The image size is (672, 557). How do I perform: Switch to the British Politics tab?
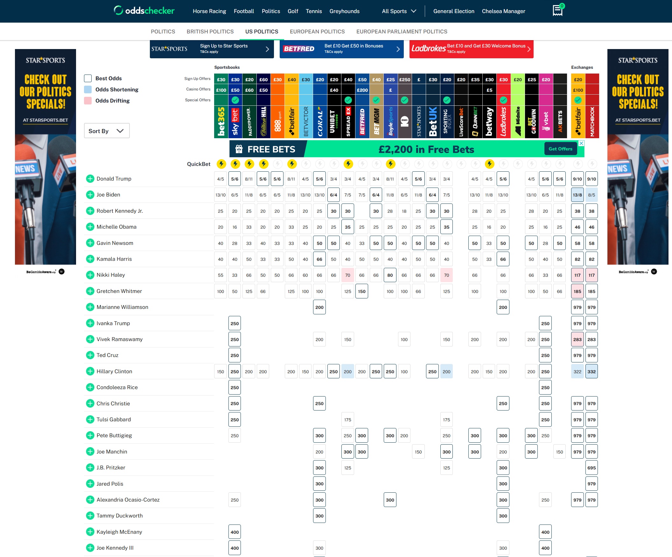210,32
